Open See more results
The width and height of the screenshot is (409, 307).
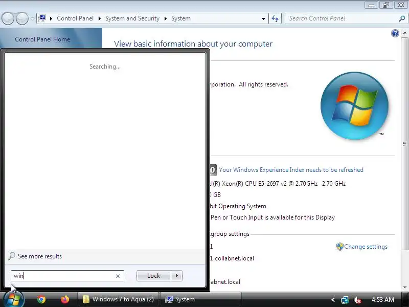pos(40,256)
